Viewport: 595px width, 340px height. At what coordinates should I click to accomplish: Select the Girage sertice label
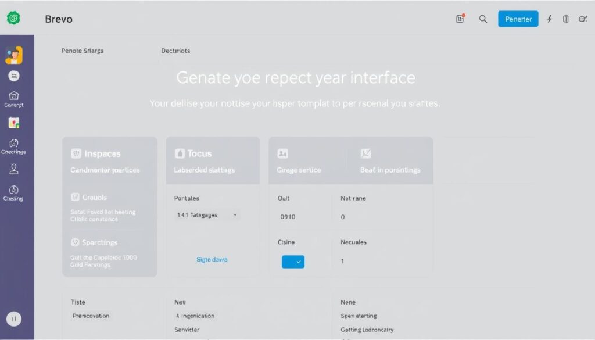(x=299, y=170)
